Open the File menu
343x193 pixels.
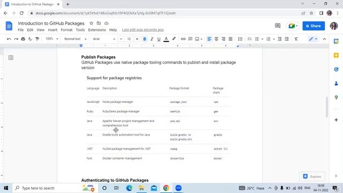pos(20,30)
